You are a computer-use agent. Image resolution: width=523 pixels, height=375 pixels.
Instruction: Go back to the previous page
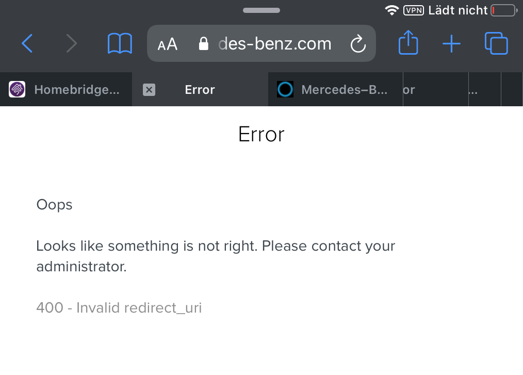click(x=27, y=43)
